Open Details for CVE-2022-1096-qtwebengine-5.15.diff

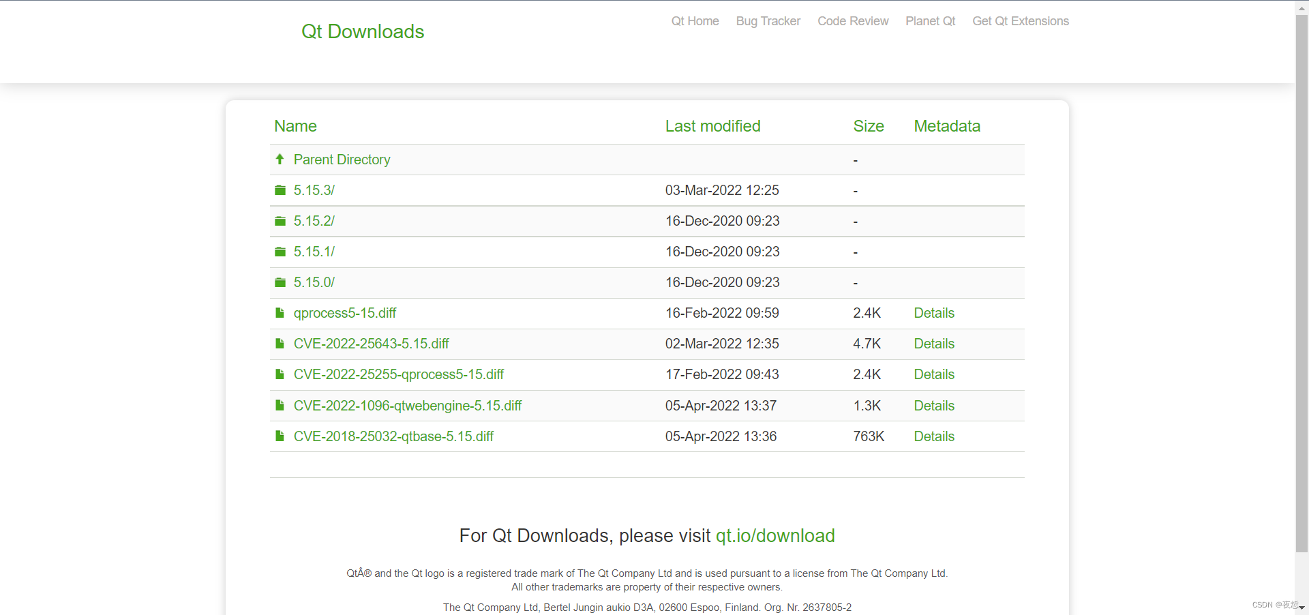[x=933, y=406]
